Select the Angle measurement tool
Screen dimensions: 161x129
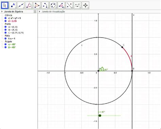coord(61,5)
